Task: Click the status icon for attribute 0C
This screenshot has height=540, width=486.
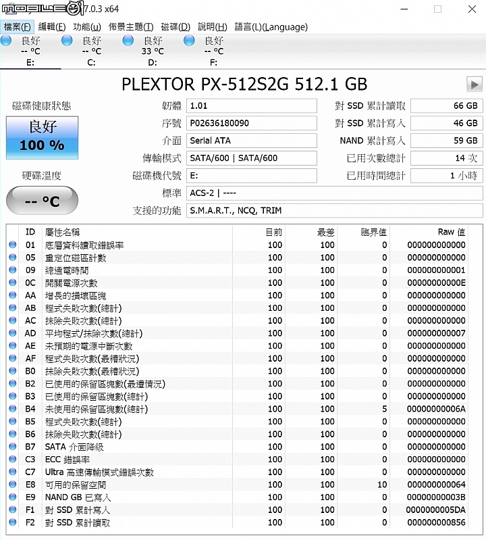Action: (x=13, y=283)
